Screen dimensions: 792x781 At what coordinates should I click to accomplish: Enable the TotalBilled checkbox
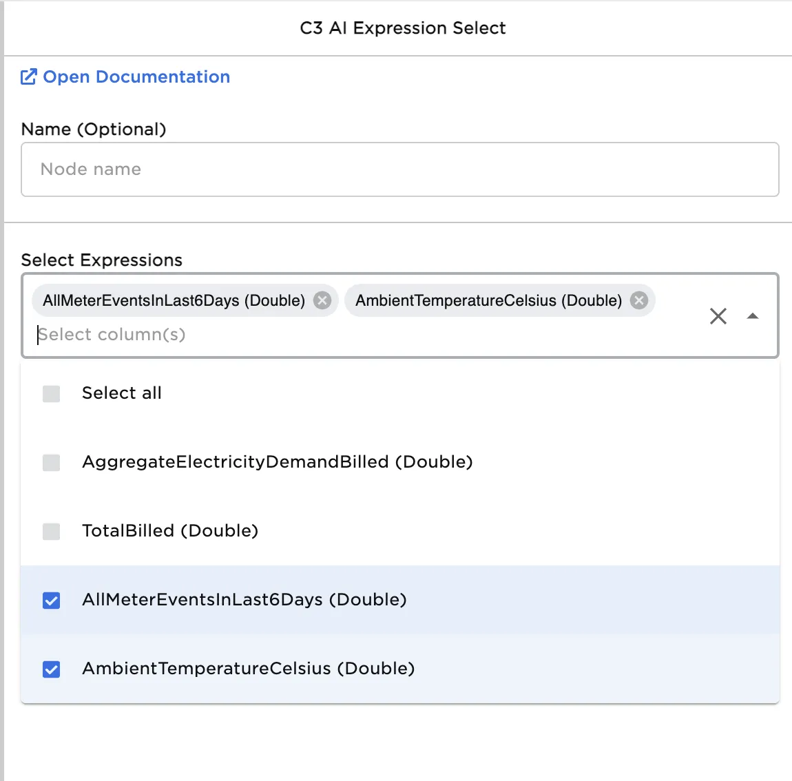coord(52,532)
